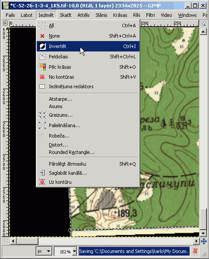This screenshot has height=259, width=209.
Task: Open the image menu arrow at ruler corner
Action: pos(5,23)
